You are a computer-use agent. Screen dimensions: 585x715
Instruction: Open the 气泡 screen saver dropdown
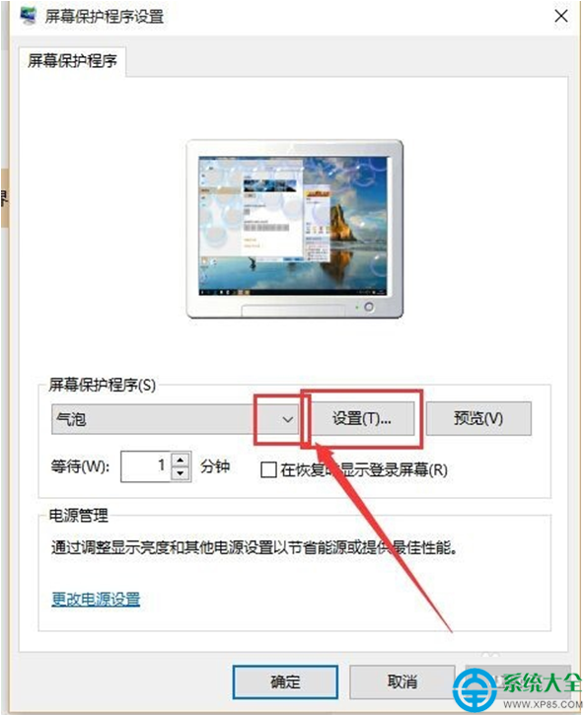(175, 418)
